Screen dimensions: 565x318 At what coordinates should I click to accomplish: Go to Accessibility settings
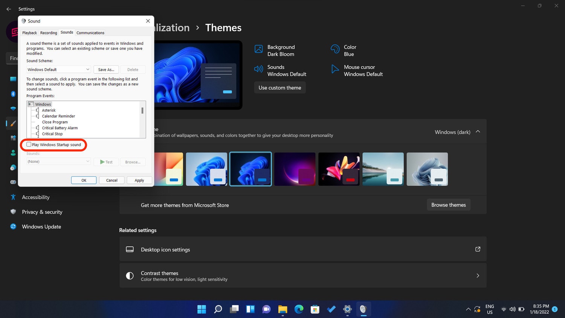click(x=35, y=197)
